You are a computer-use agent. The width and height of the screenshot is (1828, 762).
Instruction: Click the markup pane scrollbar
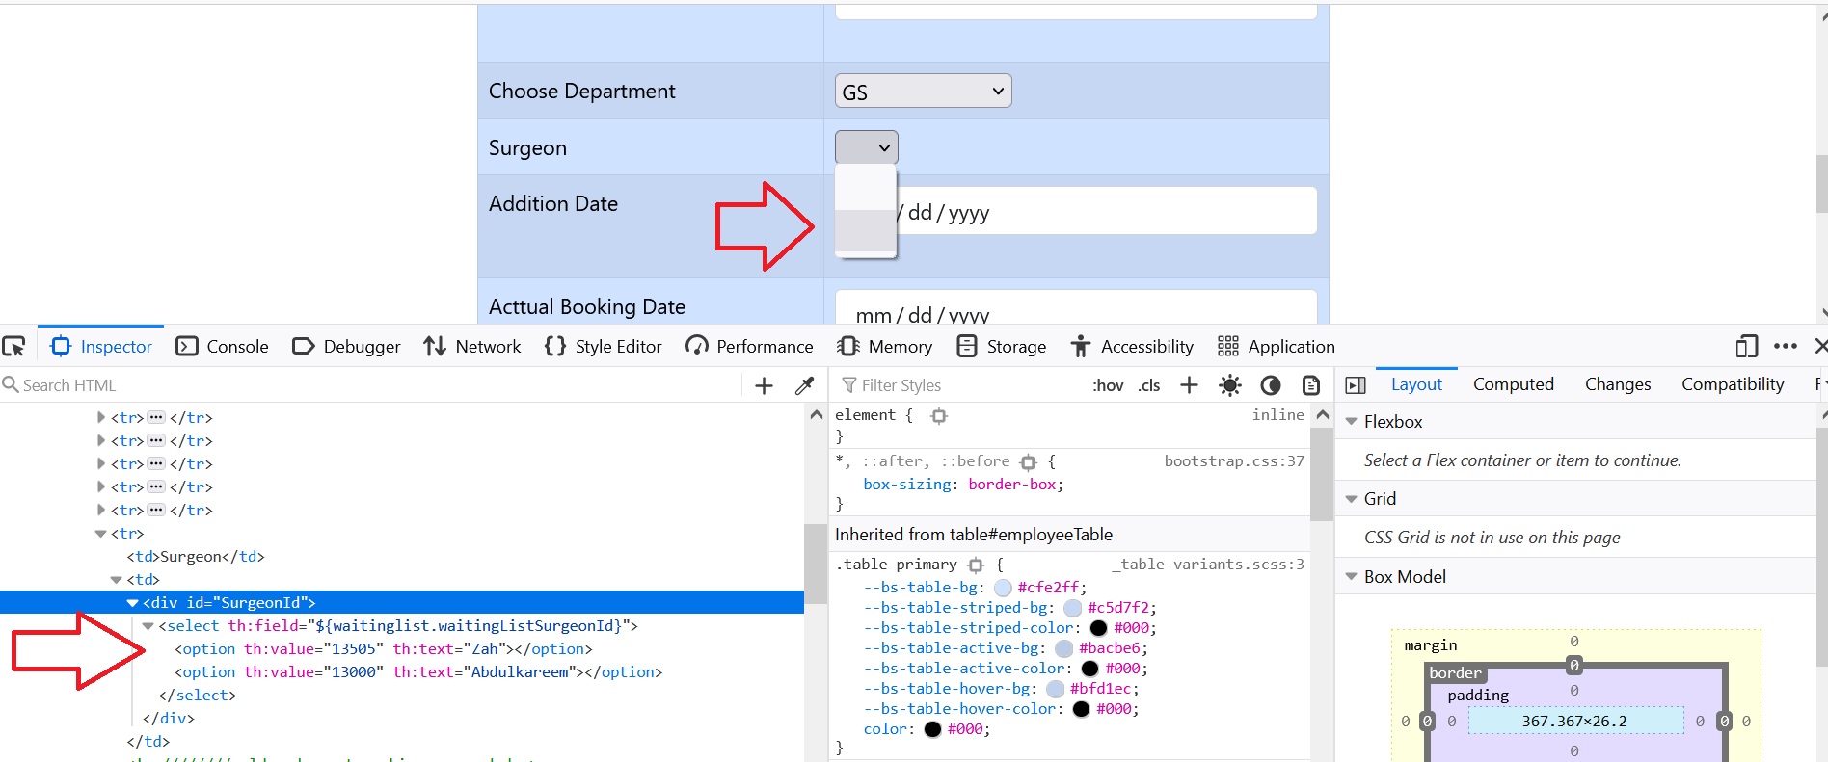point(816,564)
